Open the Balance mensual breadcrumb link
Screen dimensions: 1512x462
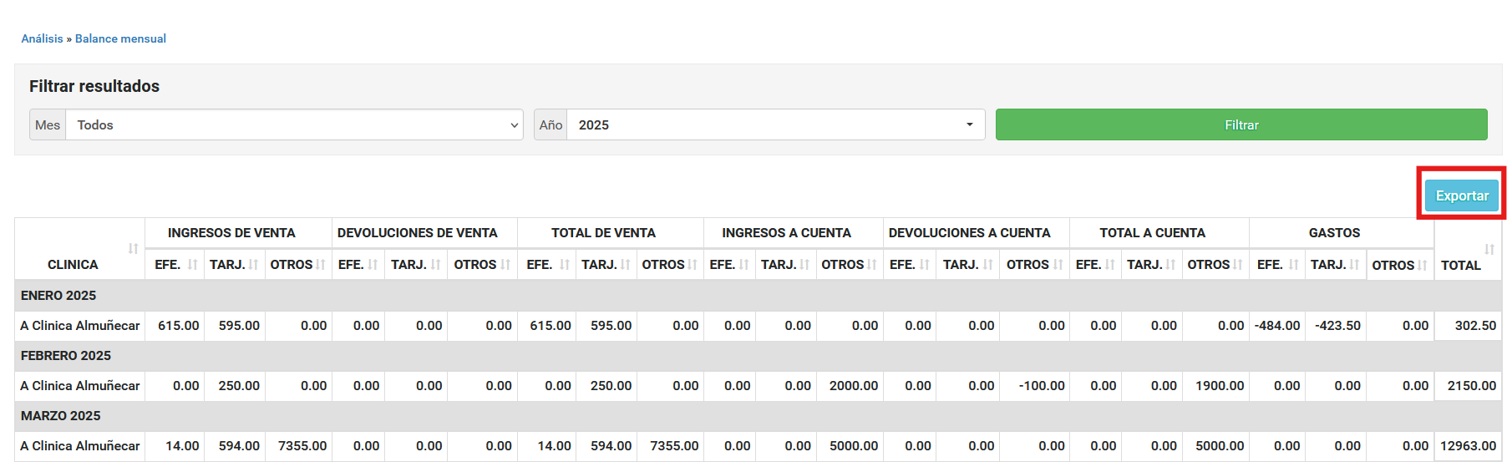coord(120,38)
